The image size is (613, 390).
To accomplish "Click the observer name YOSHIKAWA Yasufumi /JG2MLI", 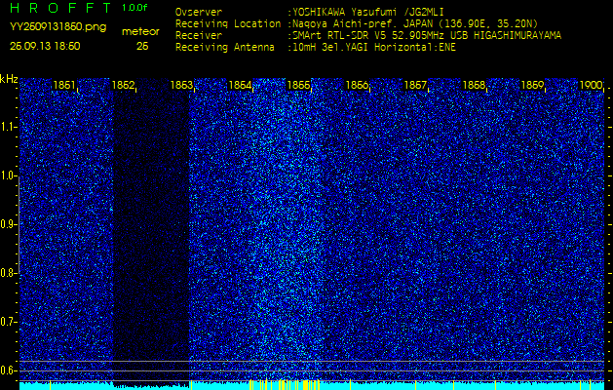I will click(x=367, y=13).
